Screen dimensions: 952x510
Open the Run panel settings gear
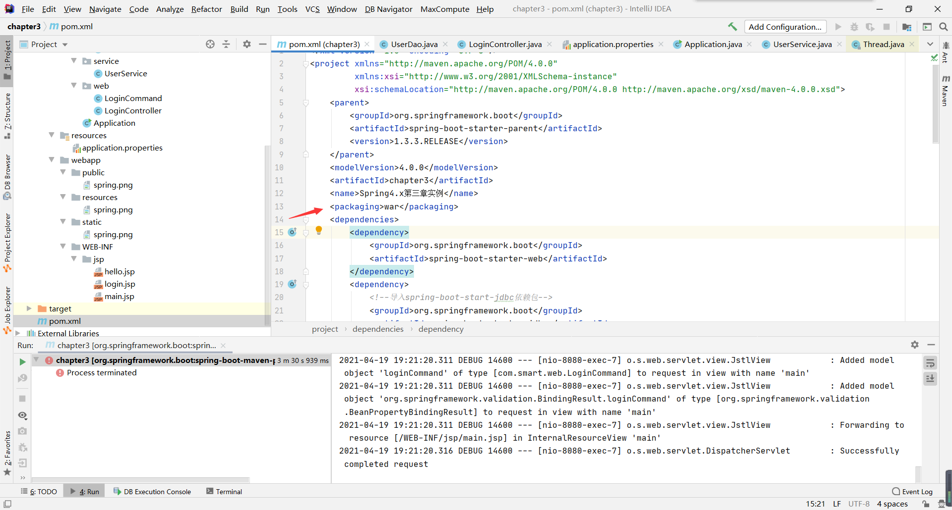(915, 345)
